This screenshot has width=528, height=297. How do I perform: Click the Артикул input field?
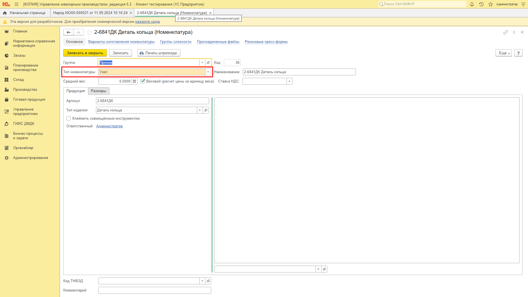(152, 101)
